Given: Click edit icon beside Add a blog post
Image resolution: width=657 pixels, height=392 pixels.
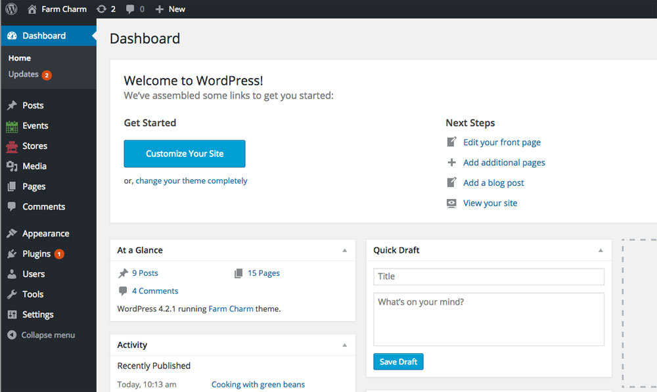Looking at the screenshot, I should [451, 182].
